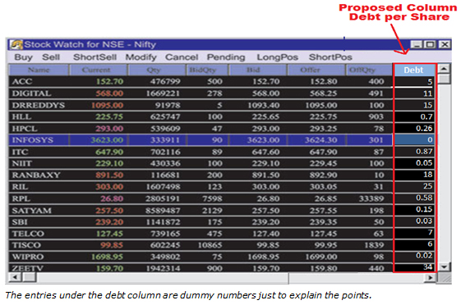Select the HPCL stock name

[25, 129]
